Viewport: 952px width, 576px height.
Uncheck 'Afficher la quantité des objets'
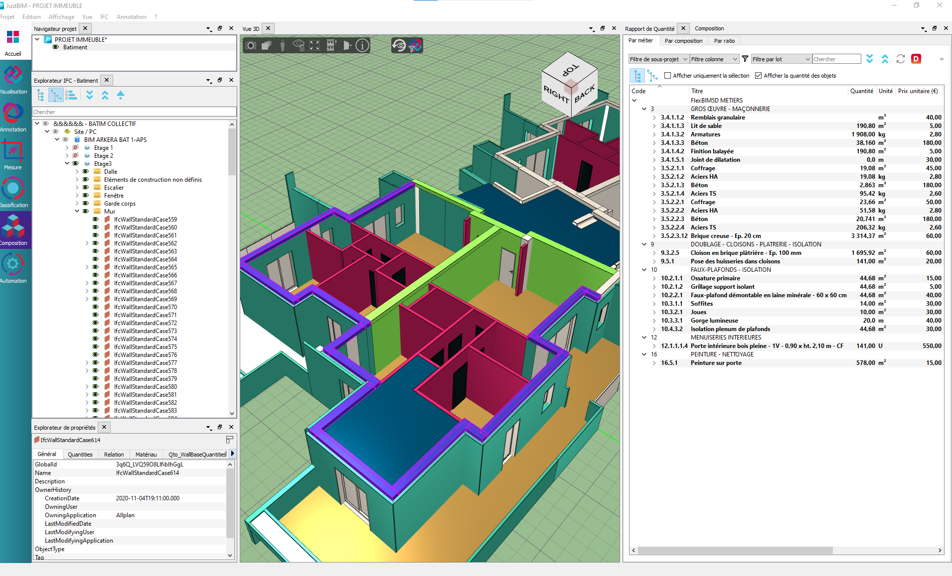(x=758, y=76)
